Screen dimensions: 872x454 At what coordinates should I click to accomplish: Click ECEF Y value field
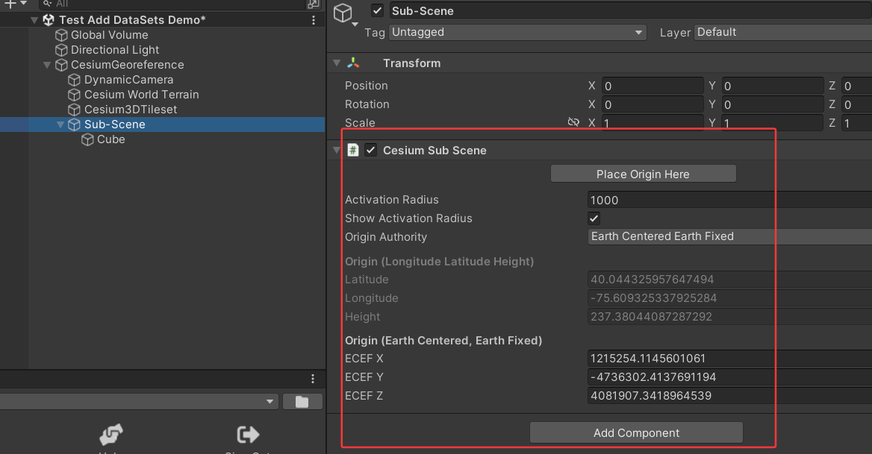[x=729, y=377]
